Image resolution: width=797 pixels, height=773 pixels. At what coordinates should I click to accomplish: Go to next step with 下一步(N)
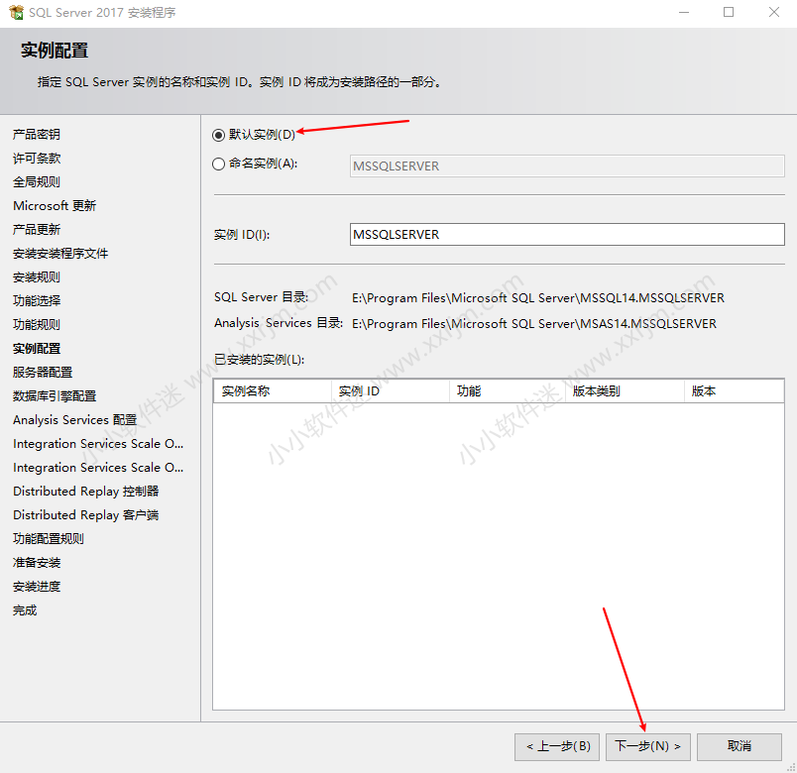647,746
